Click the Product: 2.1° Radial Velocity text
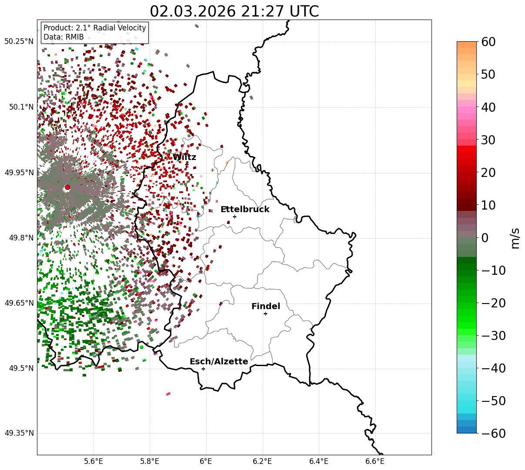Viewport: 525px width, 470px height. pyautogui.click(x=95, y=28)
